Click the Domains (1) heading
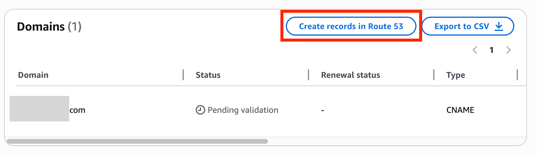This screenshot has height=155, width=537. [49, 26]
